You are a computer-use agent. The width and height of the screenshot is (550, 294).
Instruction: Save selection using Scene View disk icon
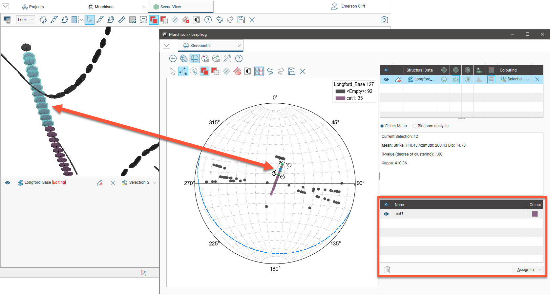[x=241, y=20]
